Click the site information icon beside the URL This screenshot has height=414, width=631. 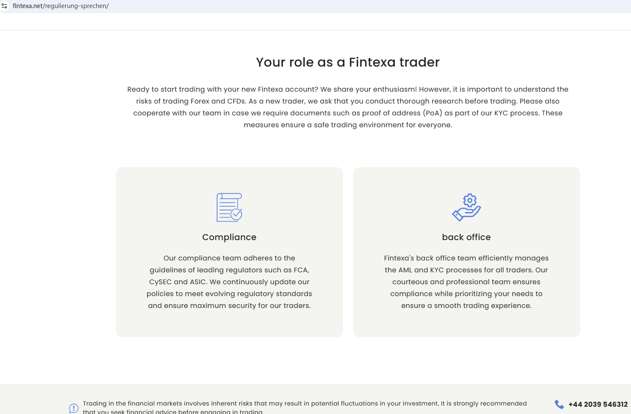point(4,6)
